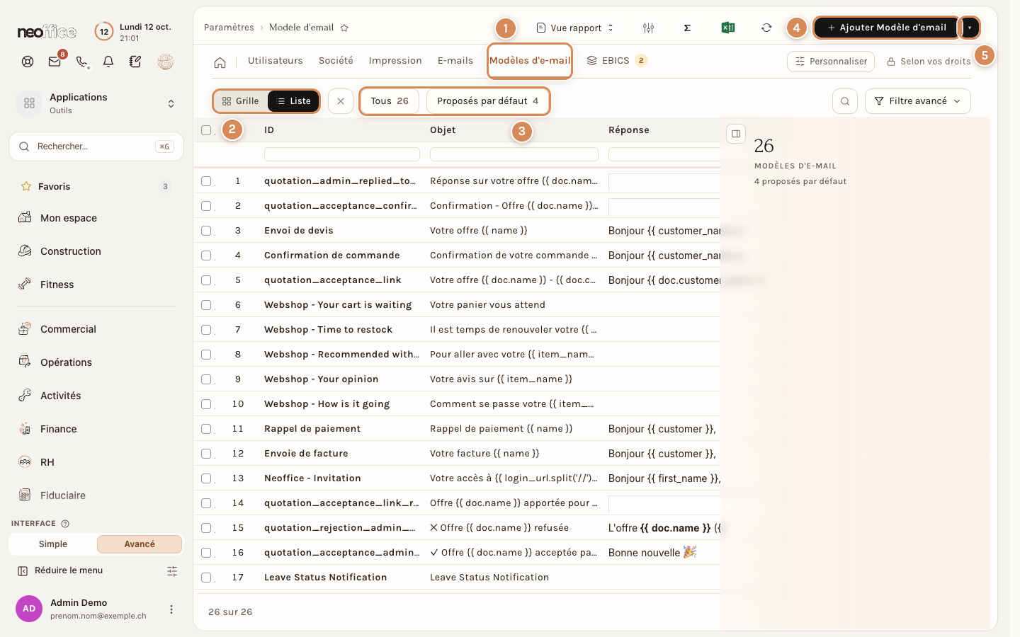1020x637 pixels.
Task: Click the sigma totals icon
Action: (x=687, y=28)
